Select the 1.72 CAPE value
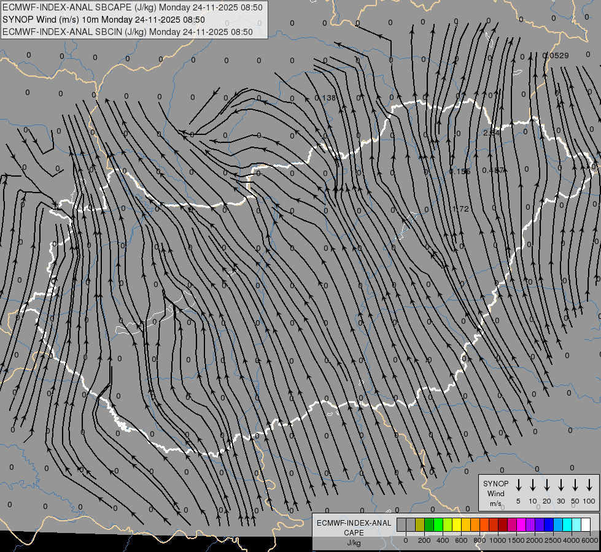This screenshot has width=601, height=552. click(x=460, y=209)
